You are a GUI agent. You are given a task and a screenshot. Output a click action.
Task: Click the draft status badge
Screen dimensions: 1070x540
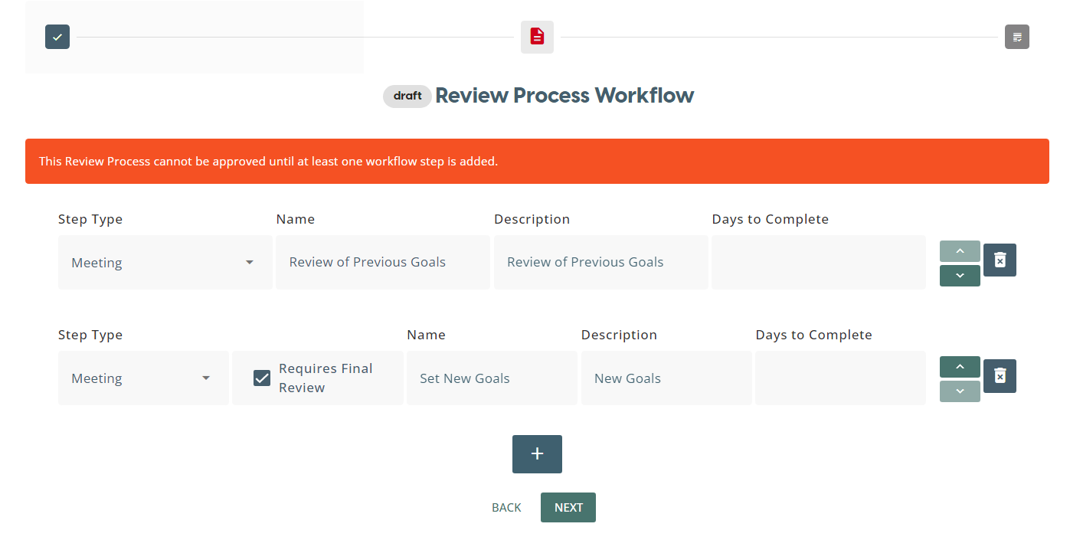[407, 97]
